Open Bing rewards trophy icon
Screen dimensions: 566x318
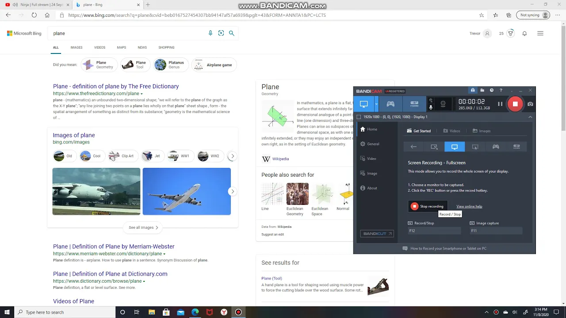pos(511,33)
